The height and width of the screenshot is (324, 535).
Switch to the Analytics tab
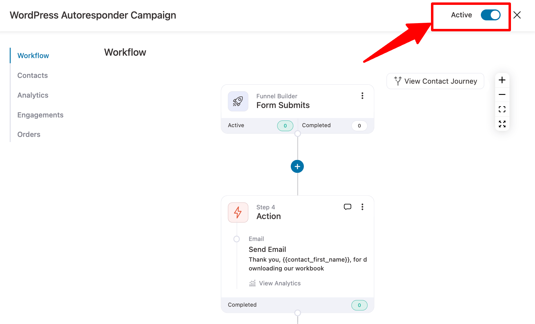pos(33,95)
